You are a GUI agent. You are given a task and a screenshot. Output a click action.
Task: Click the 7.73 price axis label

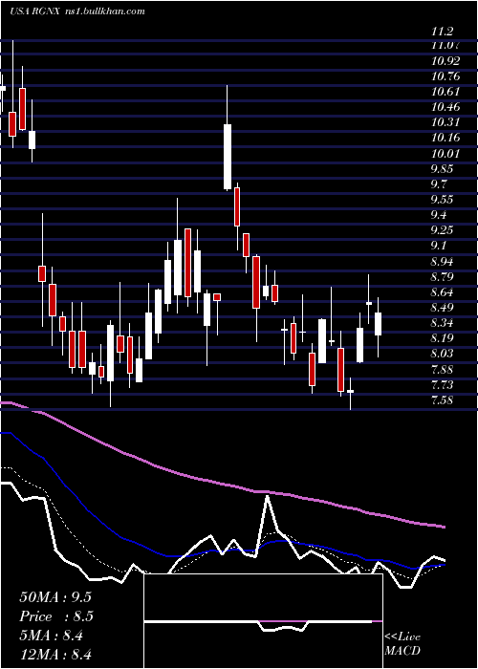pyautogui.click(x=442, y=384)
